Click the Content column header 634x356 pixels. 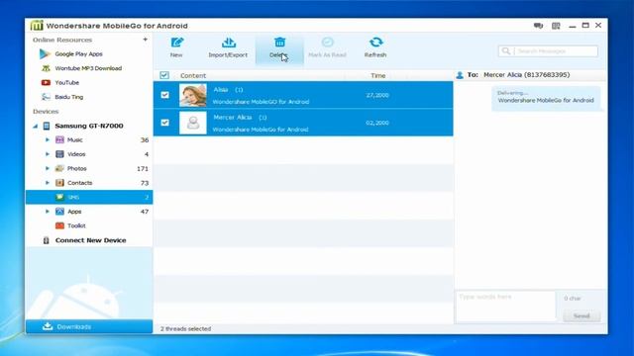coord(193,75)
